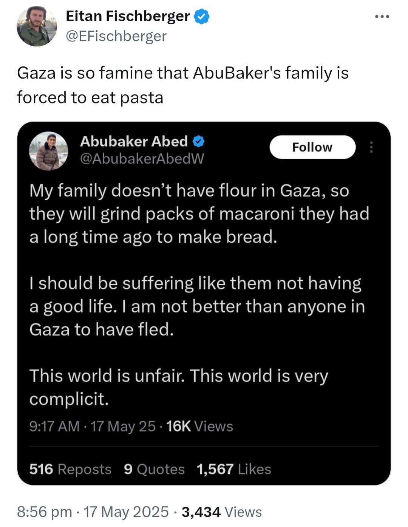The image size is (408, 527).
Task: View the 9 Quotes list
Action: pyautogui.click(x=154, y=469)
